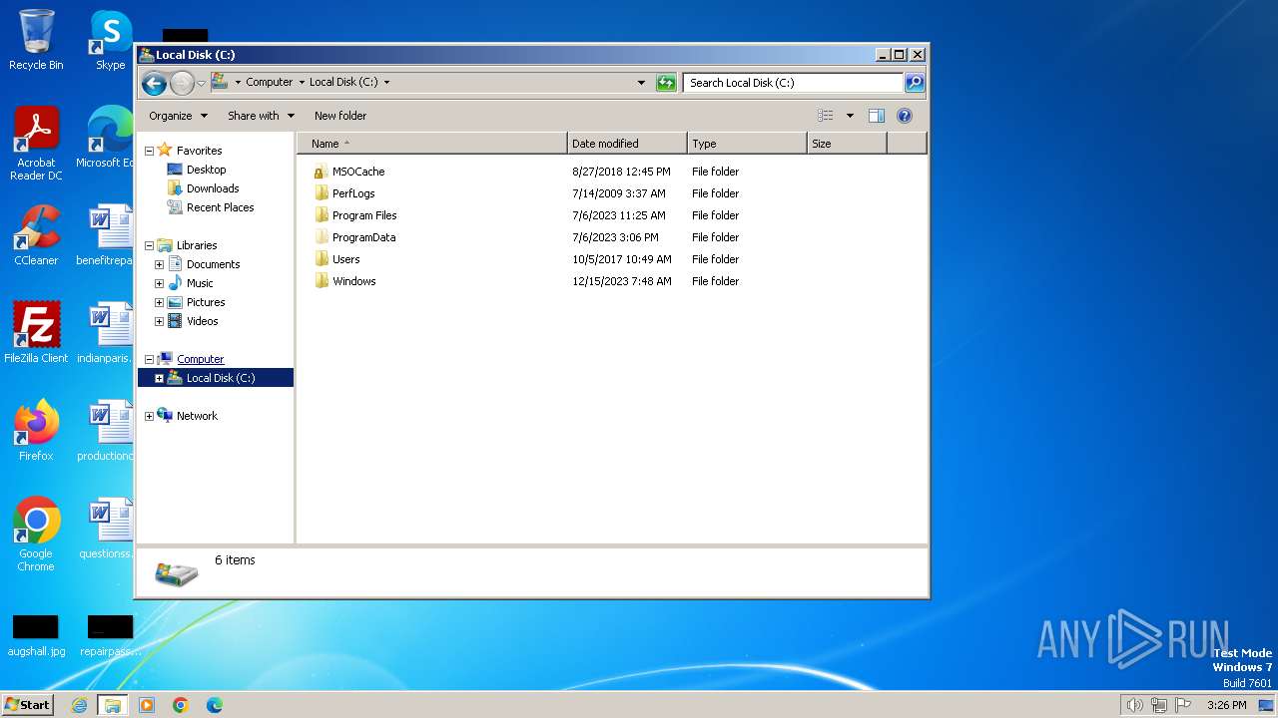The height and width of the screenshot is (718, 1278).
Task: Click the volume speaker tray icon
Action: 1134,705
